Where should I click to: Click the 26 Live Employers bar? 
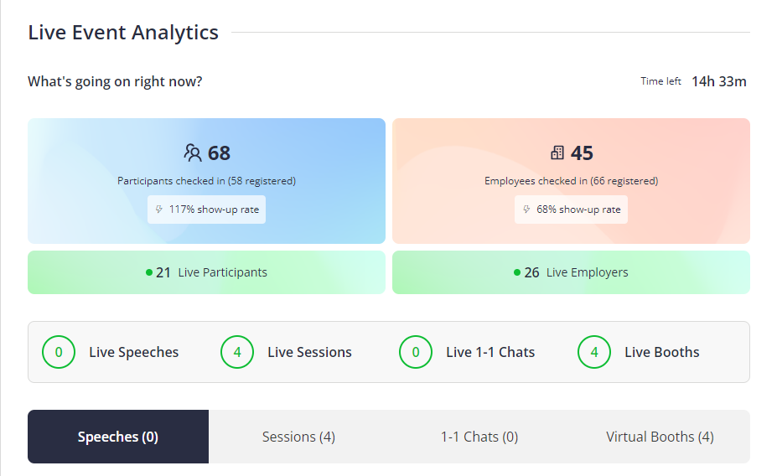coord(571,272)
